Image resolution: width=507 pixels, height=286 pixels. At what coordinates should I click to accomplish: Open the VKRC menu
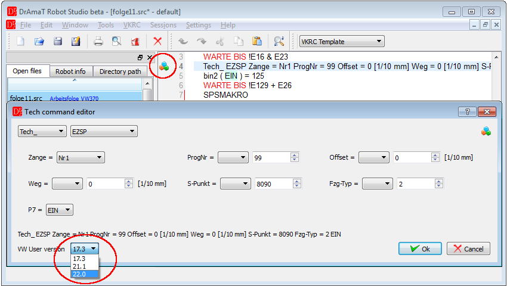tap(132, 25)
